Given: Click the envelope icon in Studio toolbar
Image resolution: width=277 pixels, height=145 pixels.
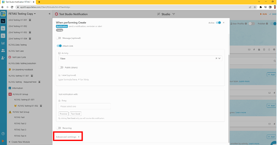Looking at the screenshot, I should point(249,50).
